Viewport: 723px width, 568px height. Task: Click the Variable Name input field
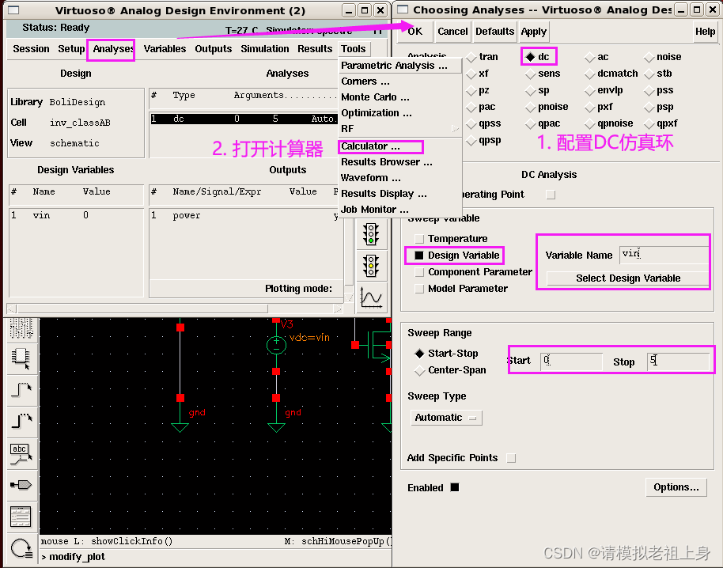point(664,254)
